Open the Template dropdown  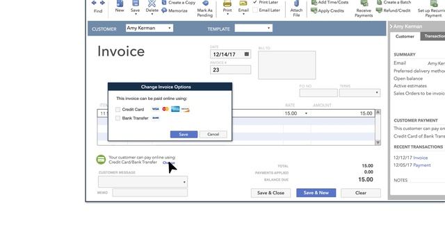253,28
